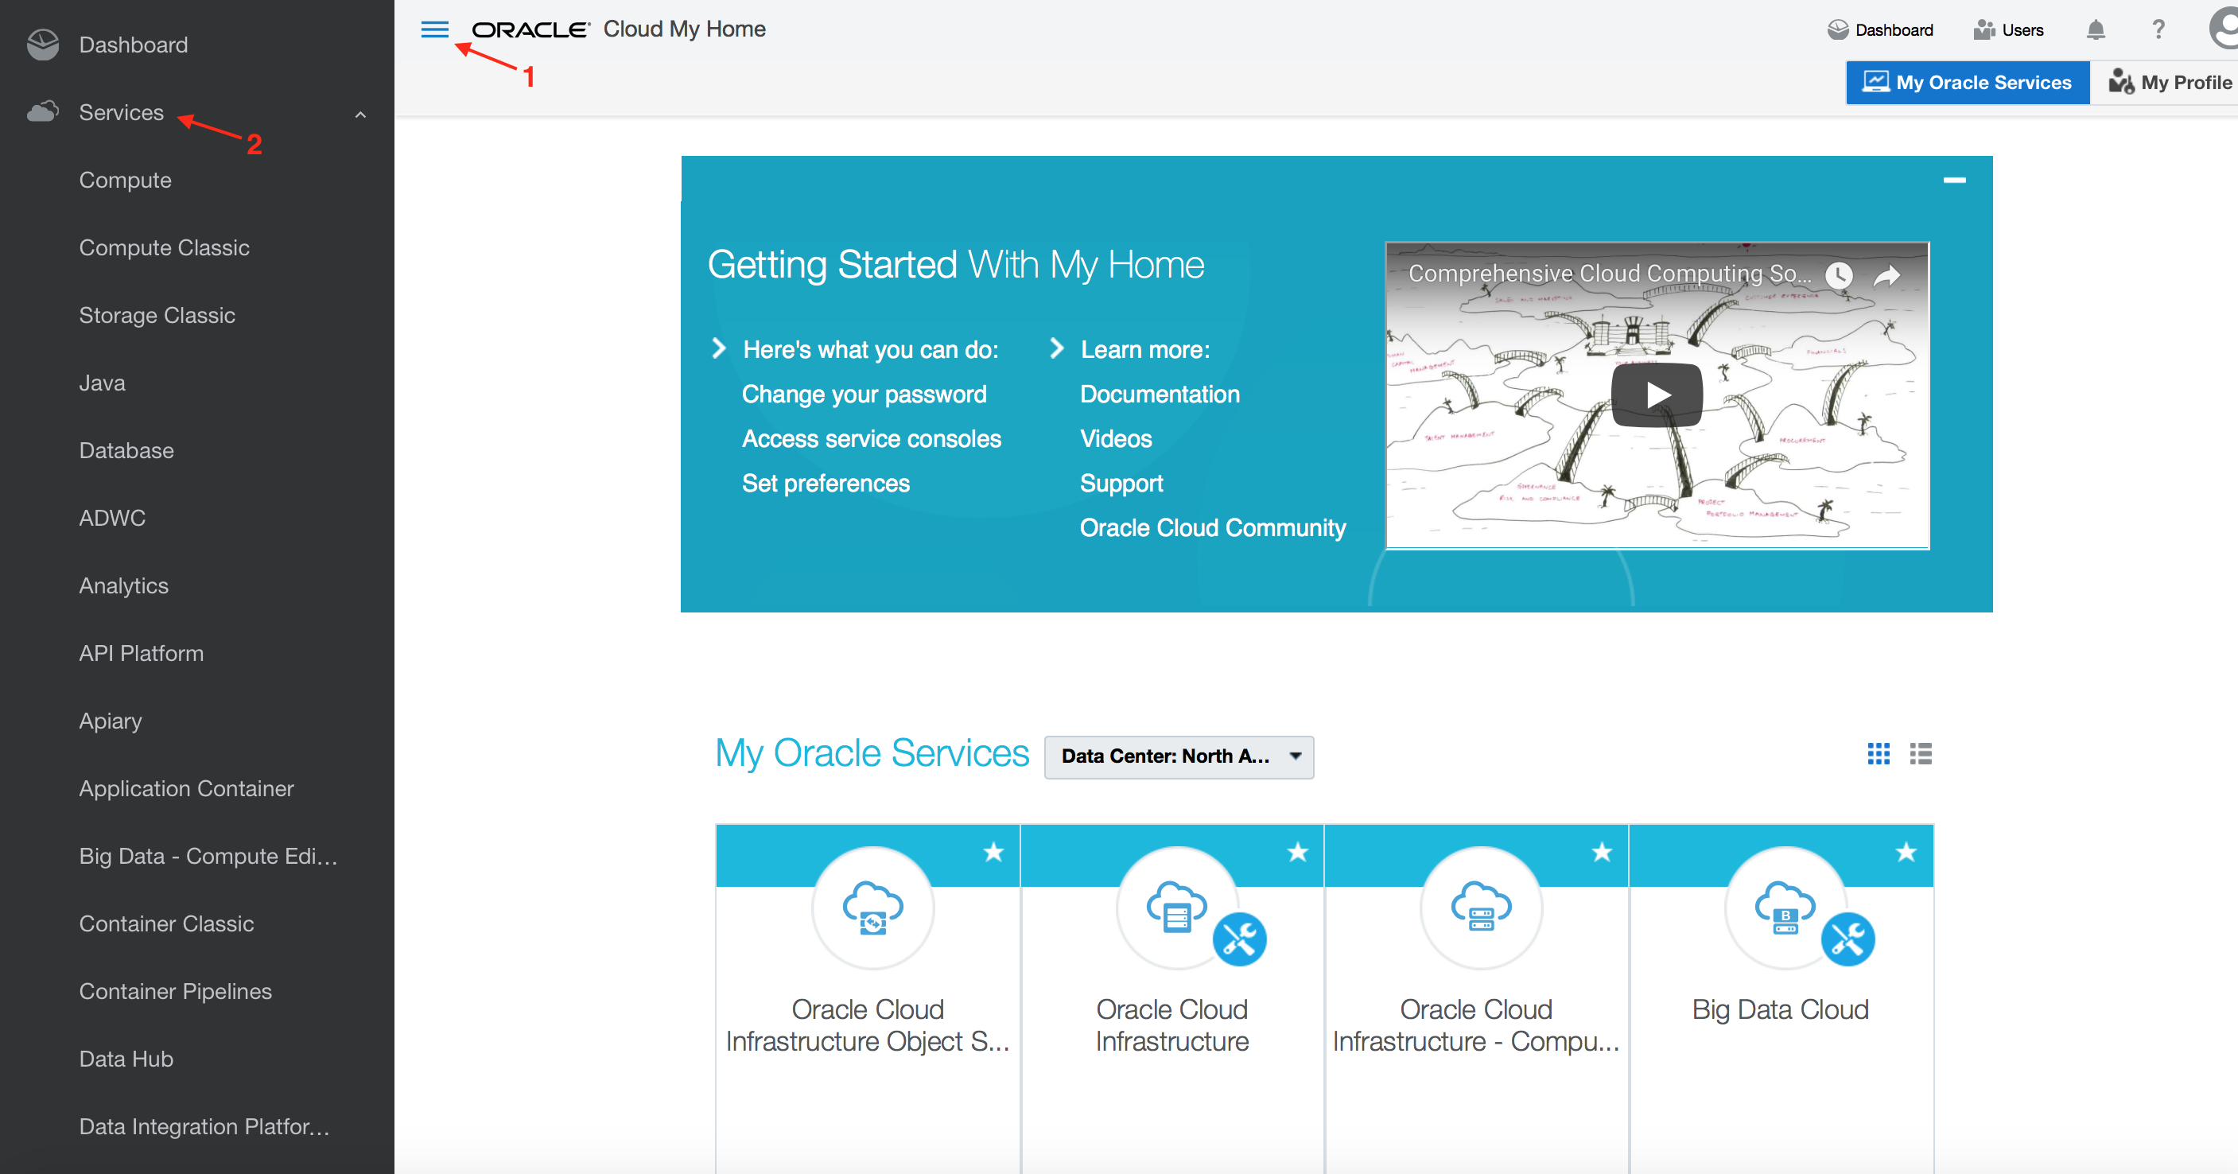Open the Users page in header

click(2009, 29)
